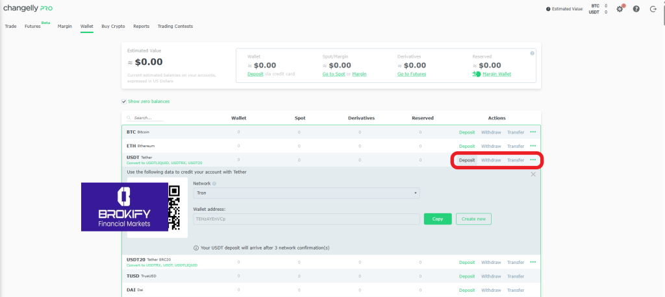Open the Trading Contests tab
Image resolution: width=665 pixels, height=297 pixels.
pos(175,27)
